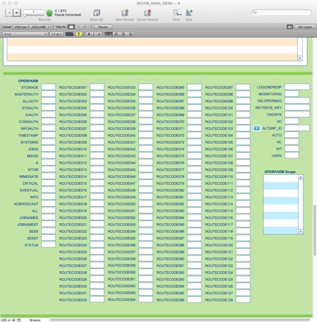317x322 pixels.
Task: Click the first OPERPARM Scope list row
Action: pyautogui.click(x=281, y=179)
